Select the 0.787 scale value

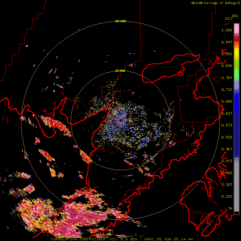227,78
